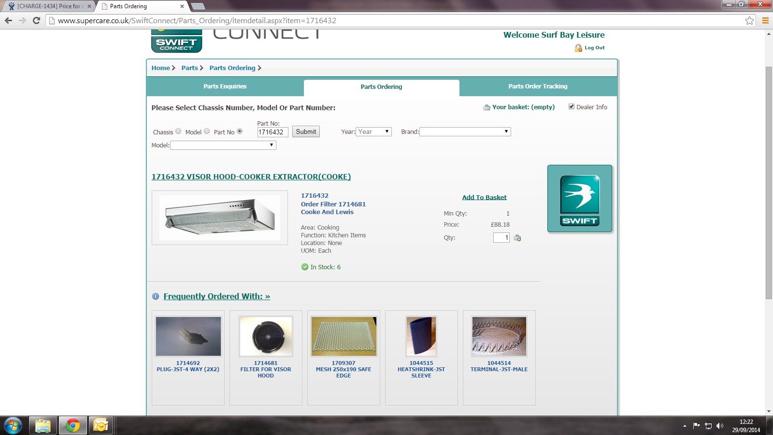Click the Submit button

(306, 131)
